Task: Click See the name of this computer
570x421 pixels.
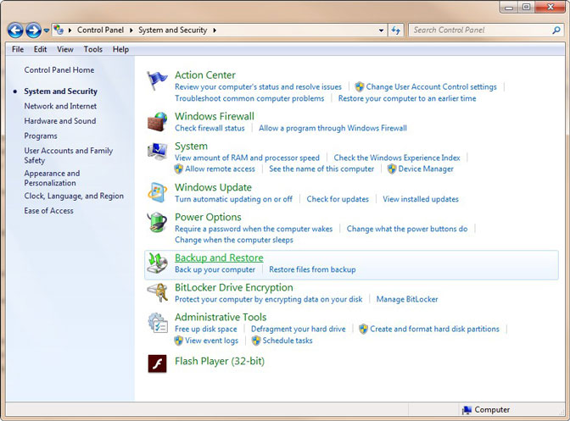Action: click(321, 169)
